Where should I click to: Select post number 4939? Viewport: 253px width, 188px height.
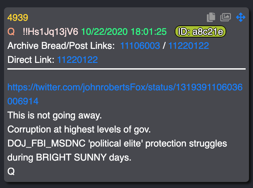[x=18, y=17]
